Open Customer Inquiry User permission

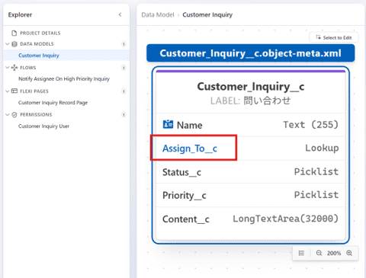tap(43, 126)
